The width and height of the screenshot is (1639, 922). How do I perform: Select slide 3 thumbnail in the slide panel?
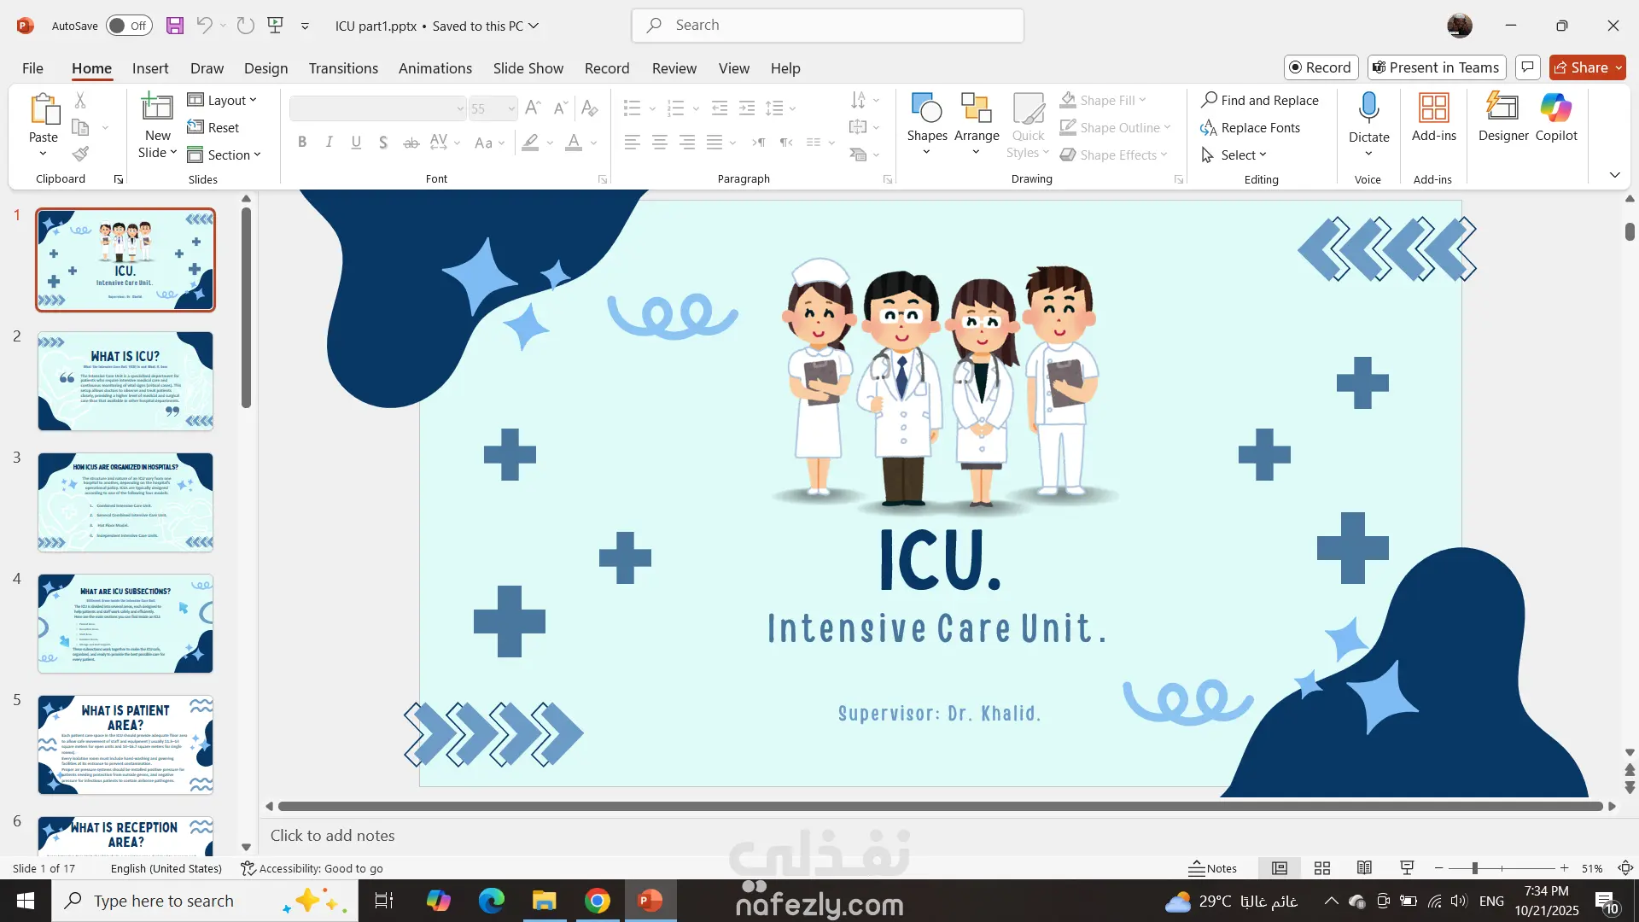click(x=125, y=502)
